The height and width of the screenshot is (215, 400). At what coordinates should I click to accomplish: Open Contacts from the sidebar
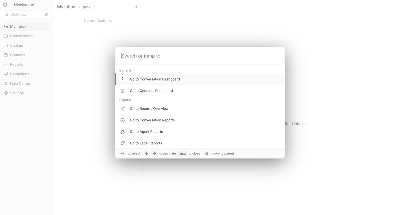[26, 55]
